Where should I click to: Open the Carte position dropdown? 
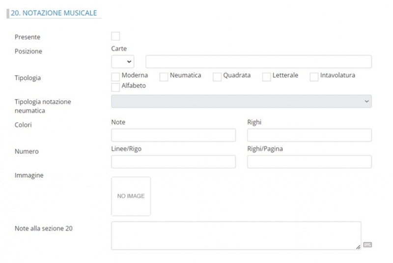pos(123,61)
